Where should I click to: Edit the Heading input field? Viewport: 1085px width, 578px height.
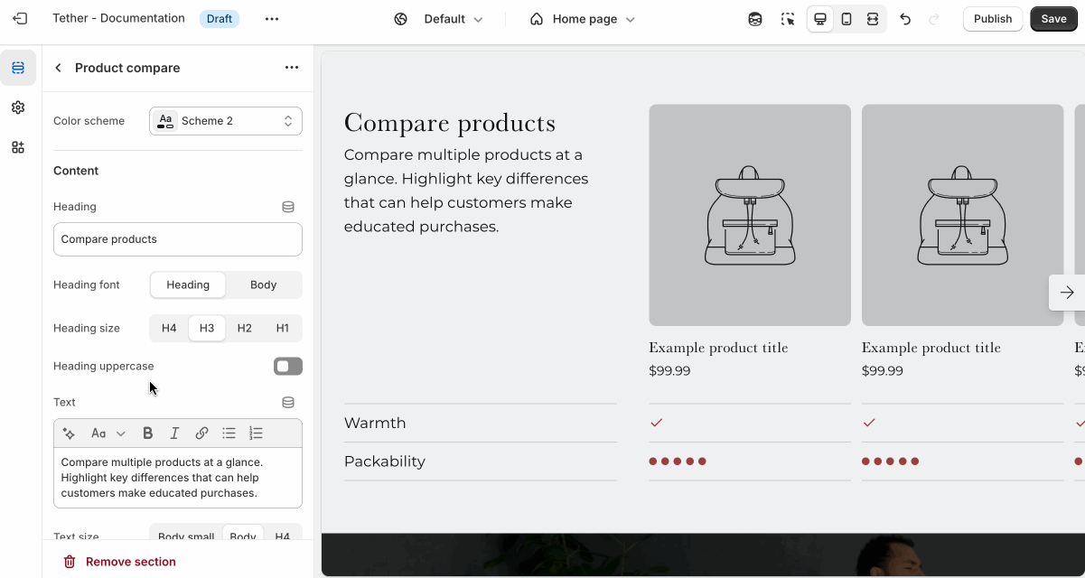[178, 239]
